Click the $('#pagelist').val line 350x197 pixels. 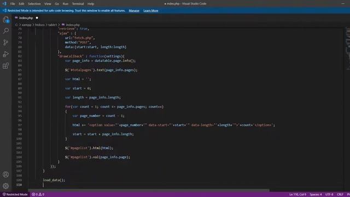click(97, 157)
